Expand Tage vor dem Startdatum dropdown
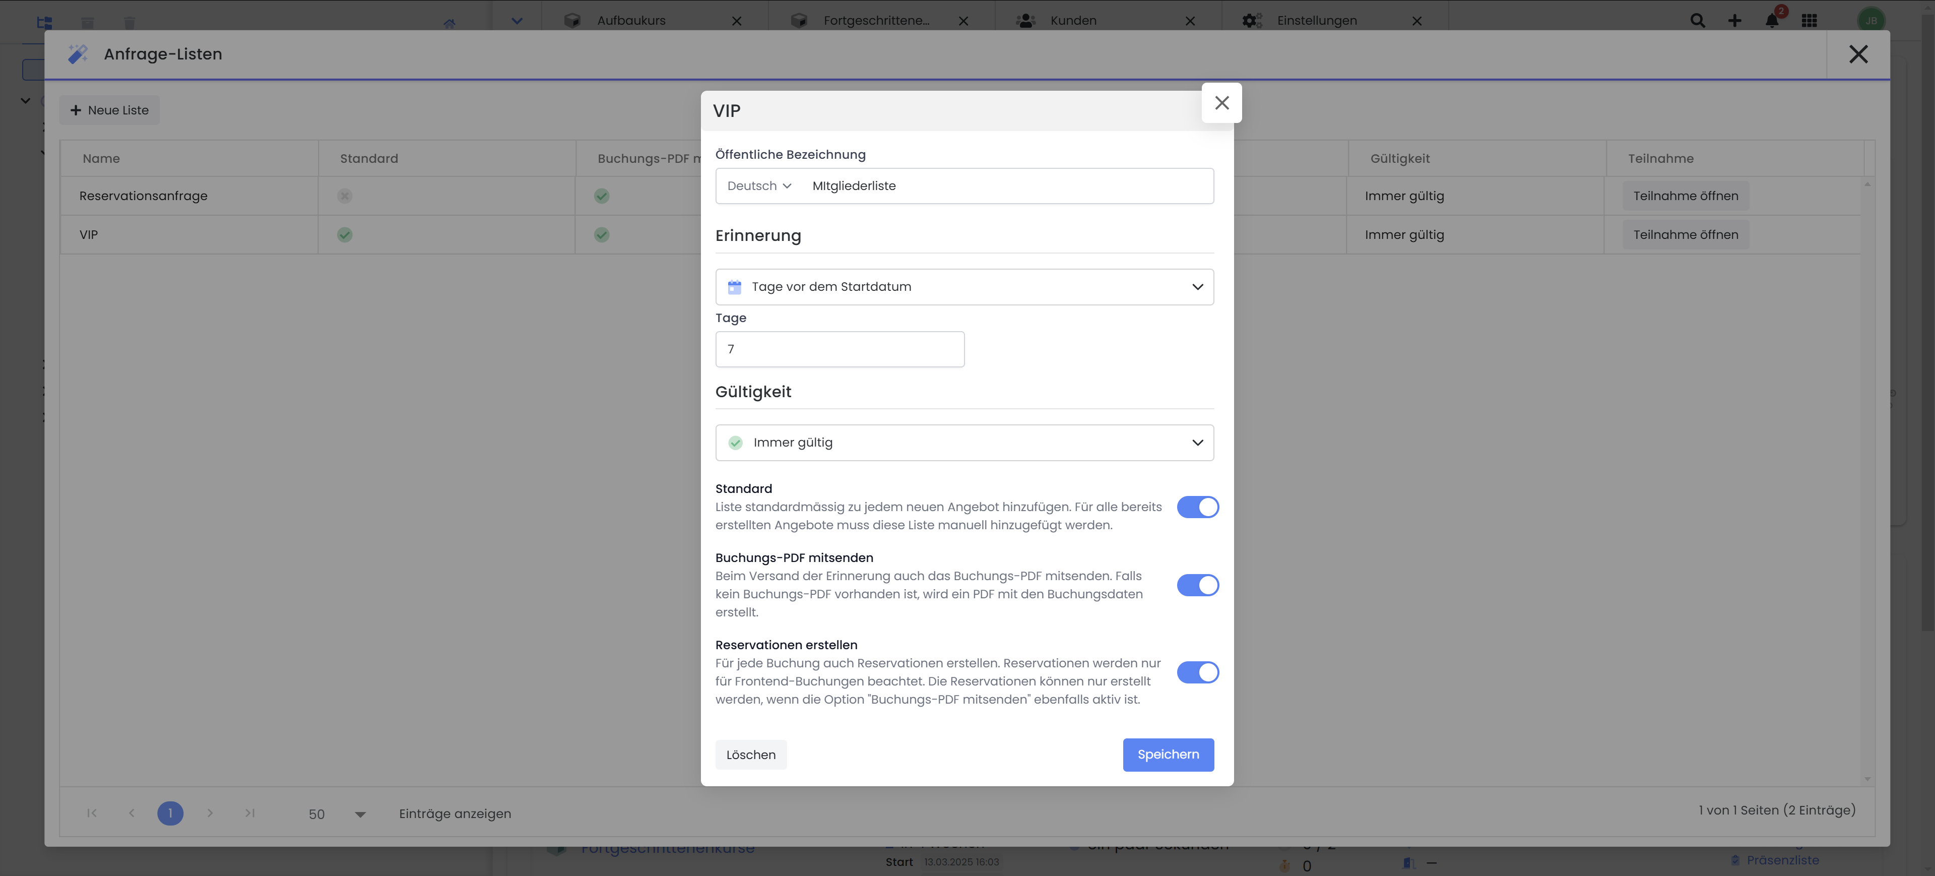Viewport: 1935px width, 876px height. point(964,287)
